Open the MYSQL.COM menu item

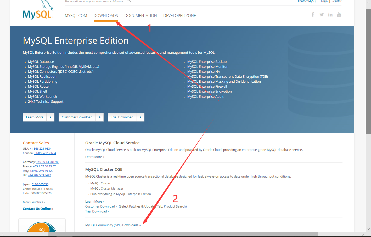click(76, 16)
